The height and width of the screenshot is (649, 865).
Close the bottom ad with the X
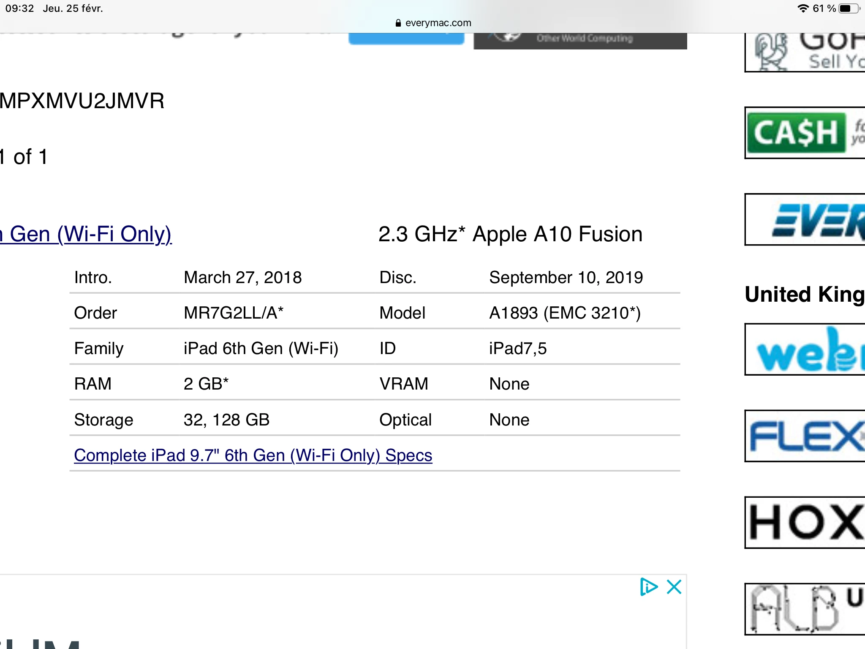coord(674,587)
